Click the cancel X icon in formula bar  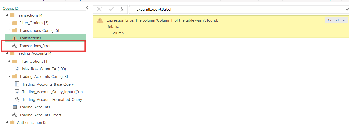pos(99,9)
